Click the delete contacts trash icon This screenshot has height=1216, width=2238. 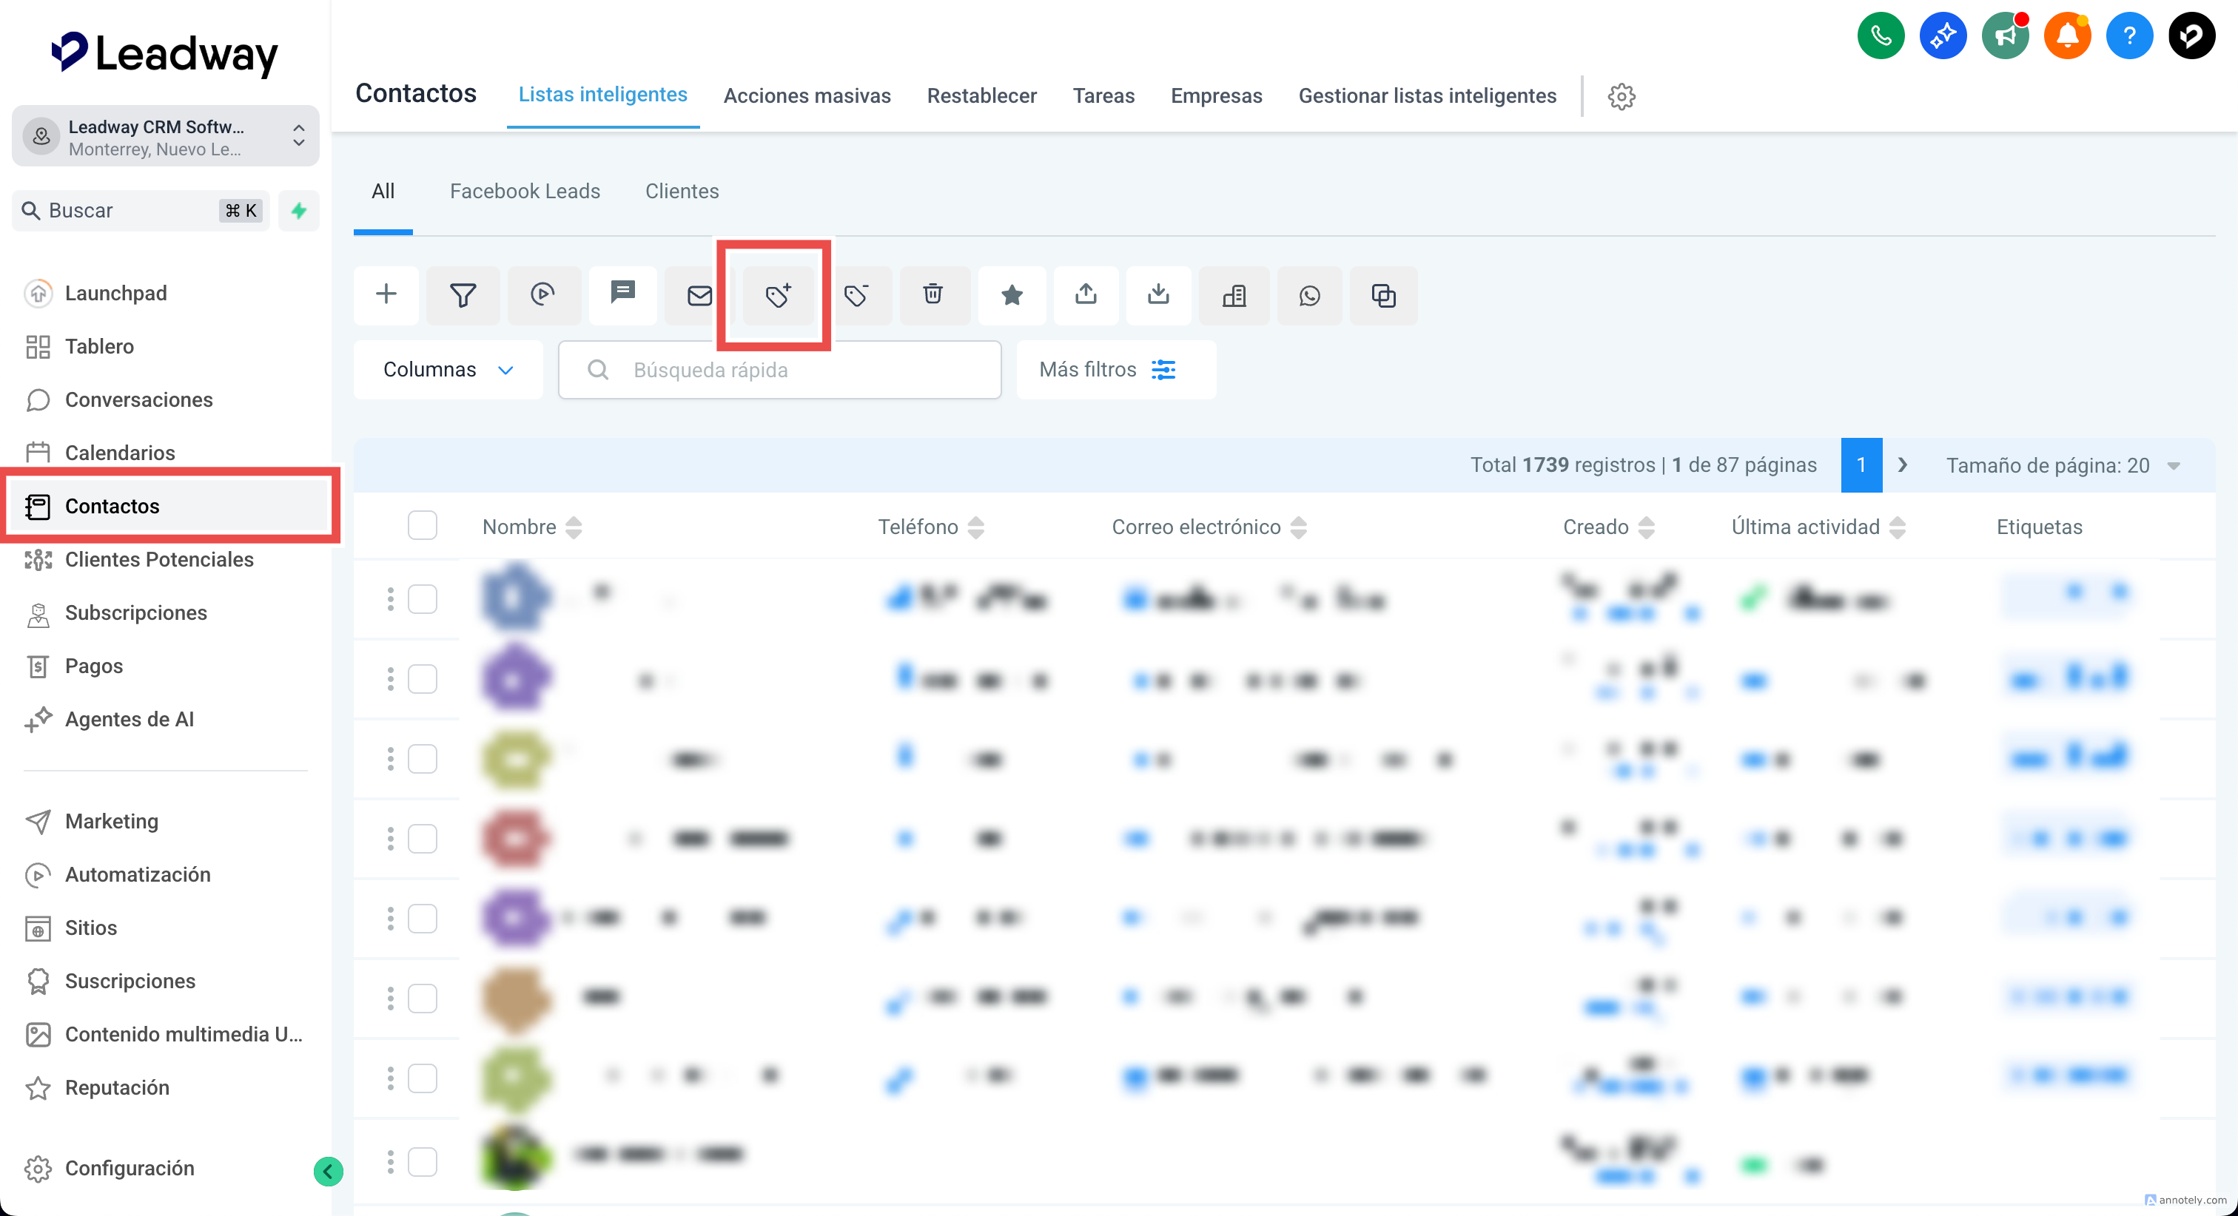point(933,294)
